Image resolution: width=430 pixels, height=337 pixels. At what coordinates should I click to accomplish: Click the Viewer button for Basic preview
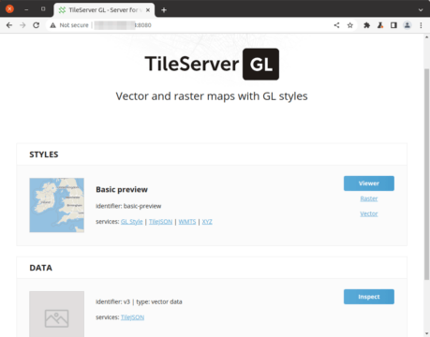click(369, 183)
